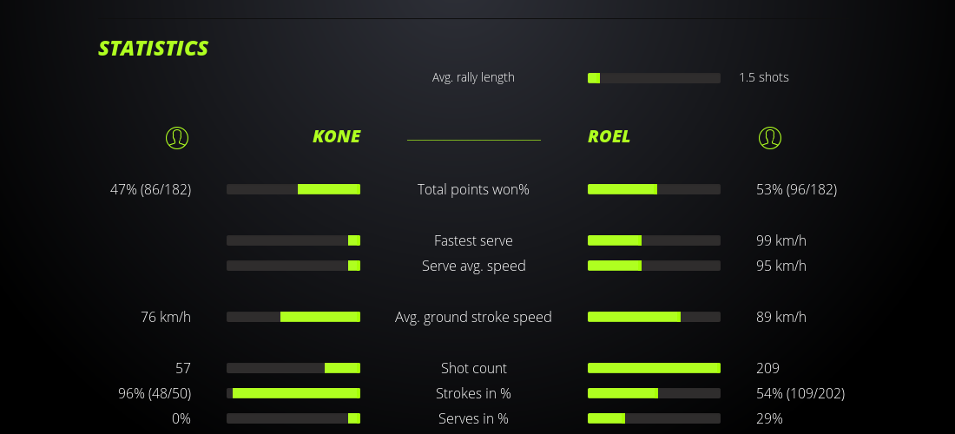
Task: Click Kone's Serve avg. speed bar
Action: [x=293, y=266]
